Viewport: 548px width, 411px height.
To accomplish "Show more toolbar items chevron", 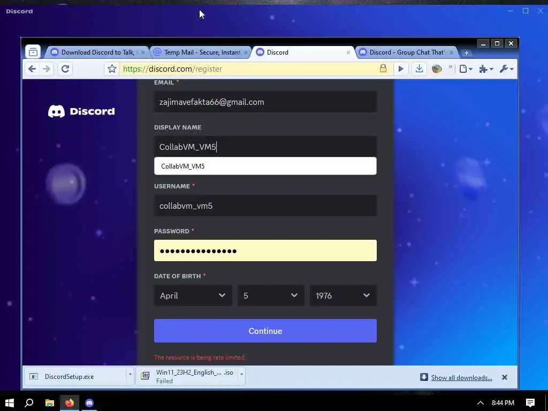I will (450, 67).
